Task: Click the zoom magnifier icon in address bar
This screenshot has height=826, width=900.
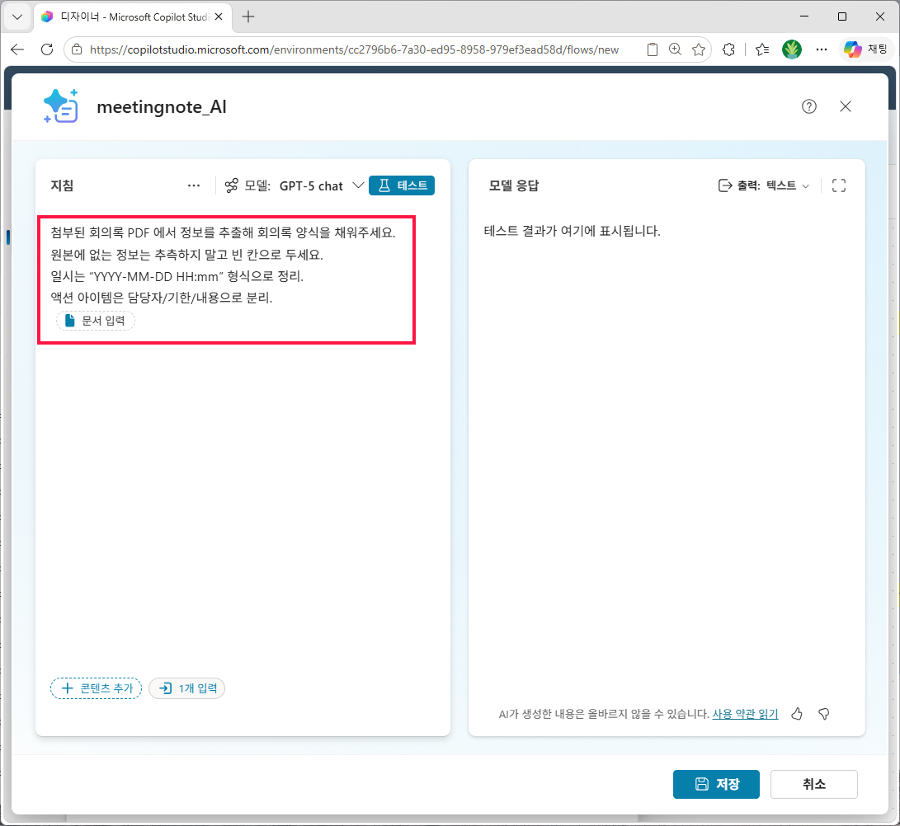Action: click(675, 50)
